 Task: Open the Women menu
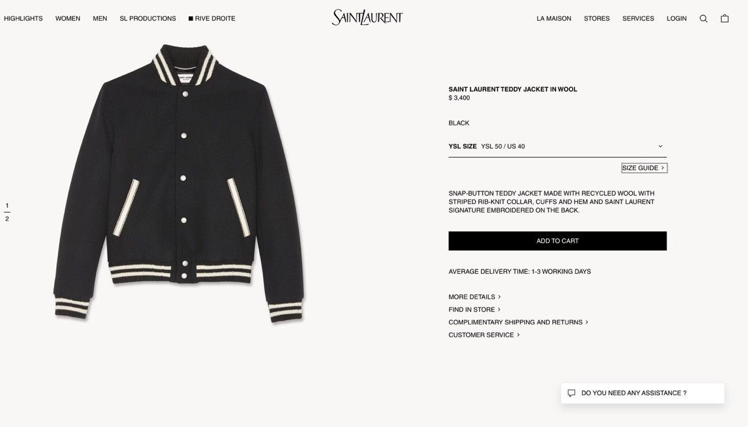tap(68, 19)
